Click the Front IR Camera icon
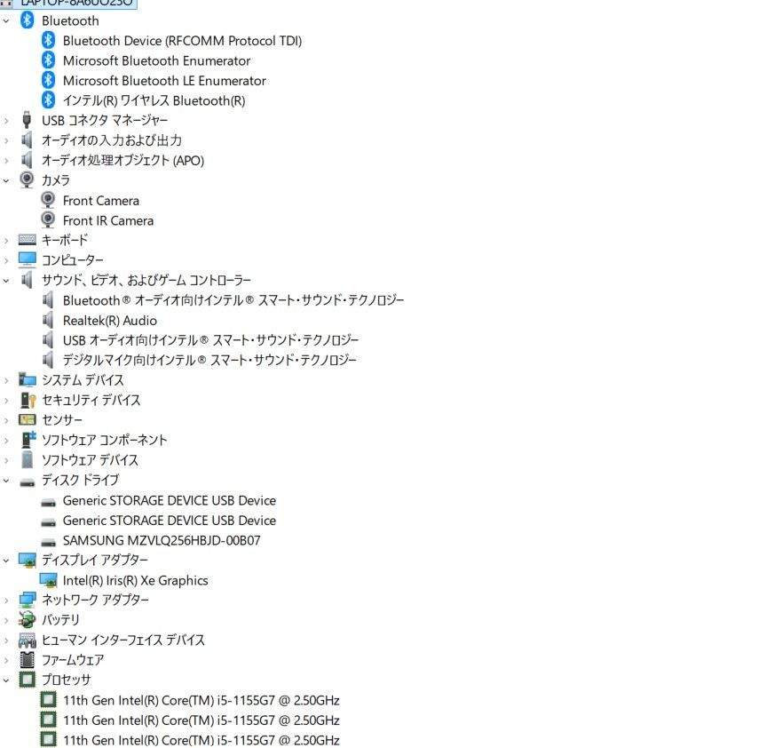Screen dimensions: 782x748 coord(48,220)
